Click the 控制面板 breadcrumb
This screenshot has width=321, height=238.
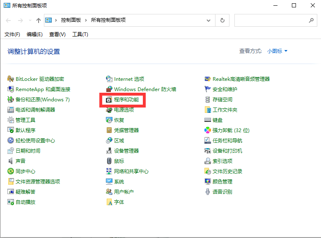[71, 20]
